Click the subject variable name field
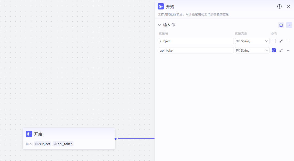Screen dimensions: 294x161 click(x=196, y=41)
